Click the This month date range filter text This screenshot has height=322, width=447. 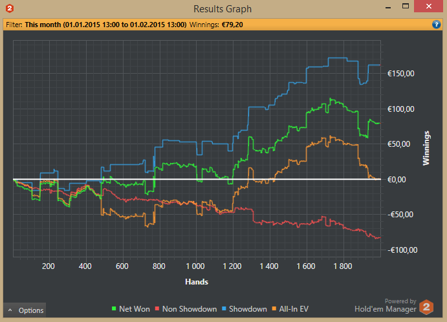(105, 25)
